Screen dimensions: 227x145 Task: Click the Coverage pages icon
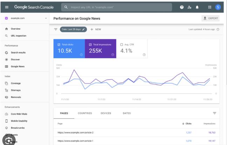click(x=6, y=83)
